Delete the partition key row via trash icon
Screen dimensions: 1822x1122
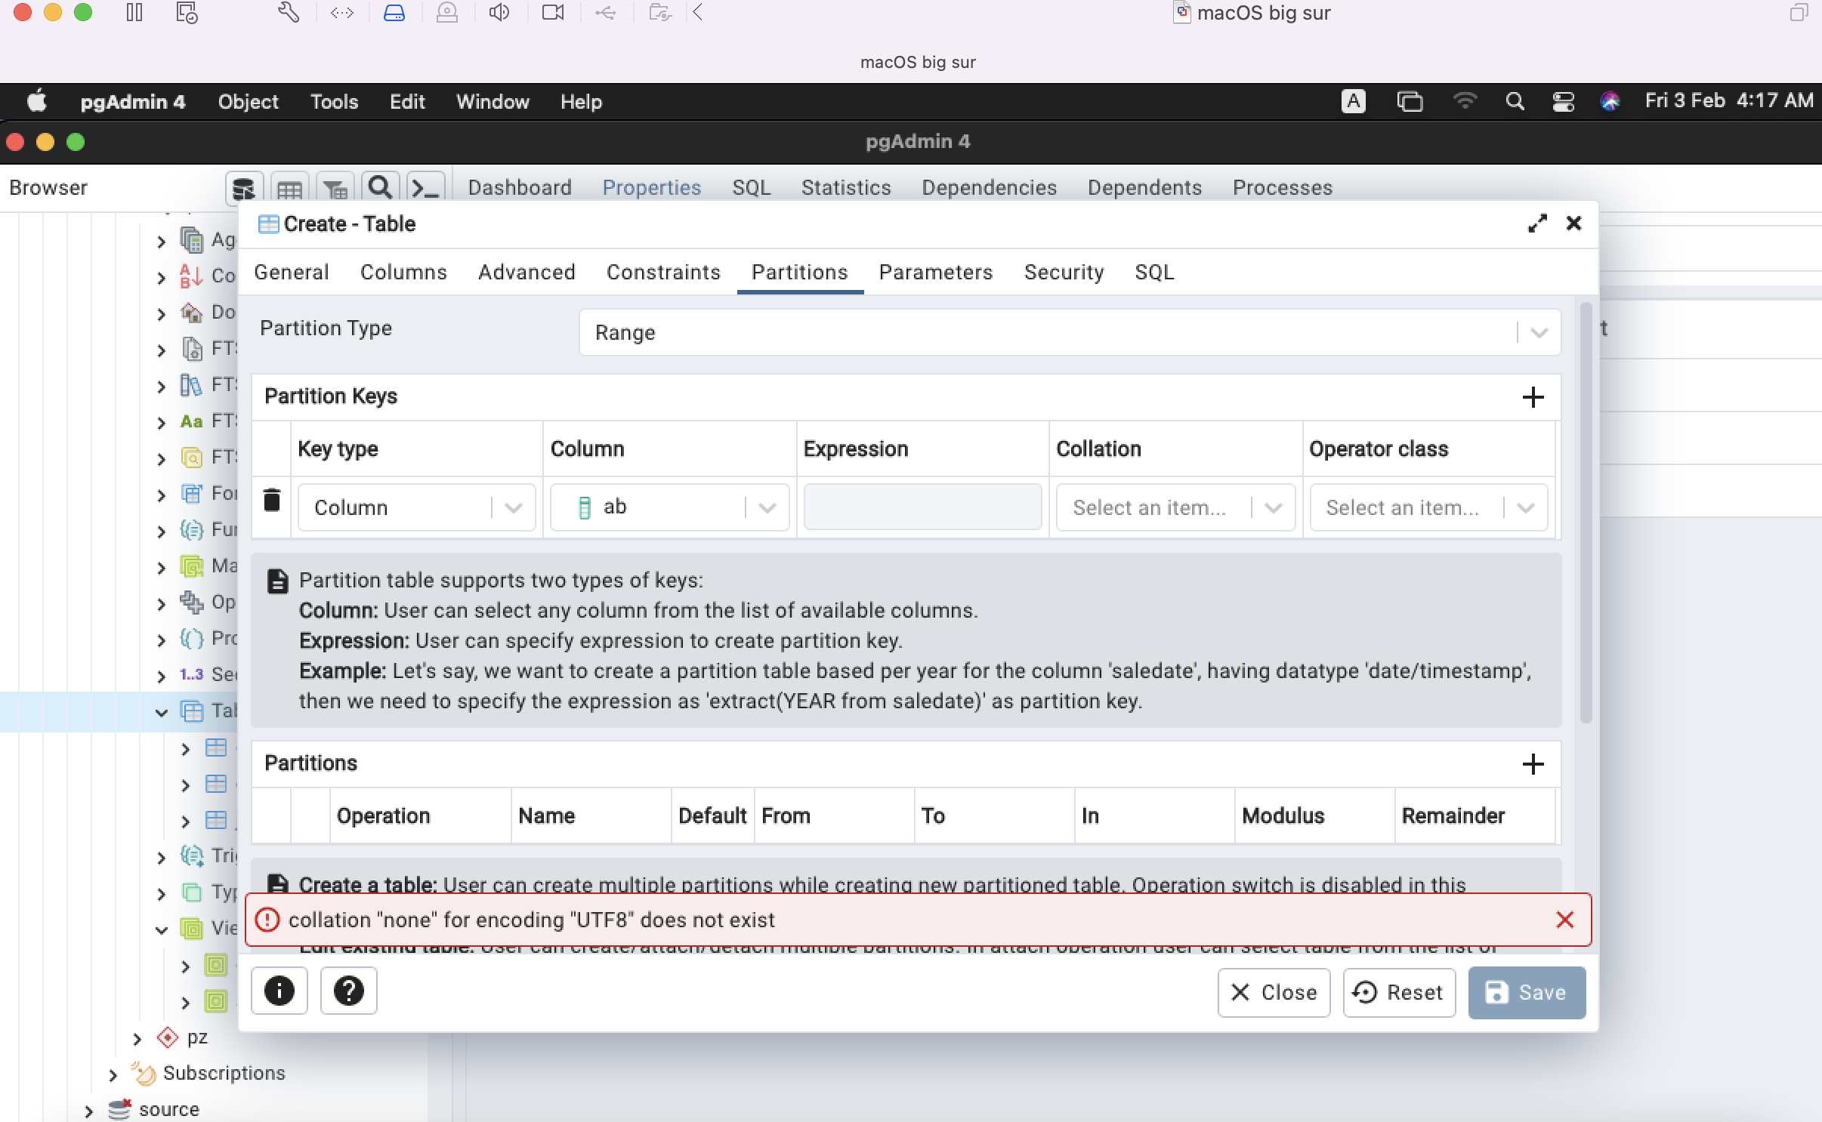(x=272, y=500)
